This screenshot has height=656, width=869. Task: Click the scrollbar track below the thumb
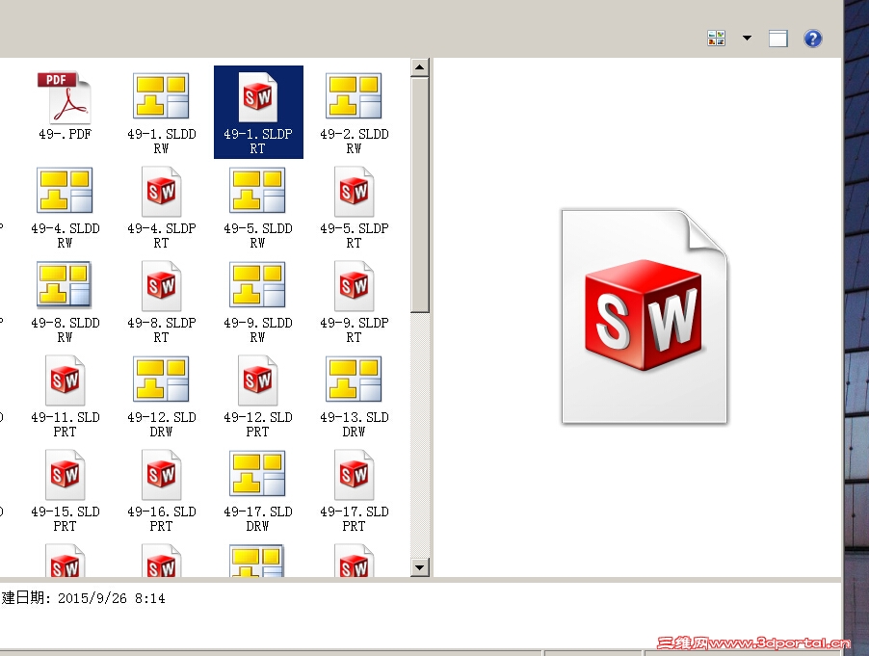point(419,435)
